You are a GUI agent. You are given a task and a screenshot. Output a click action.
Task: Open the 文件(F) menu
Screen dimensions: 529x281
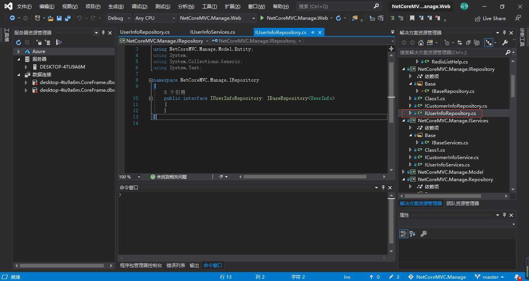[x=24, y=7]
